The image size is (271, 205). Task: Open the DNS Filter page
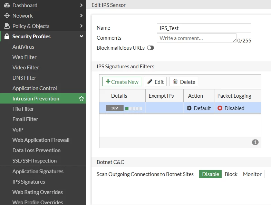24,78
